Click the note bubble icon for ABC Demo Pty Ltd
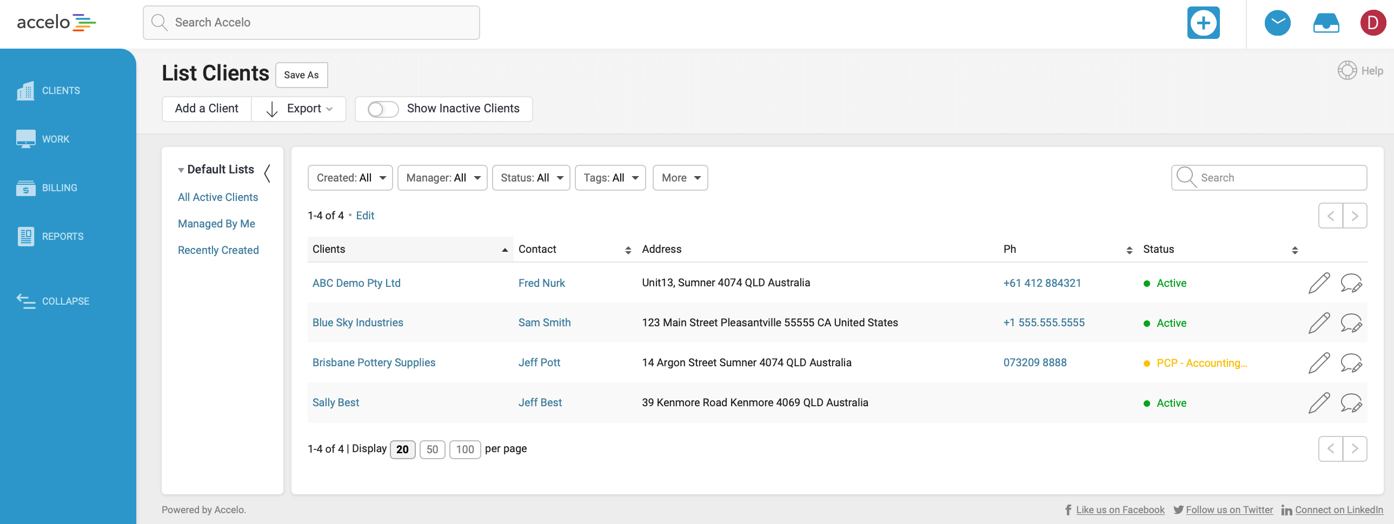This screenshot has height=524, width=1394. point(1351,283)
